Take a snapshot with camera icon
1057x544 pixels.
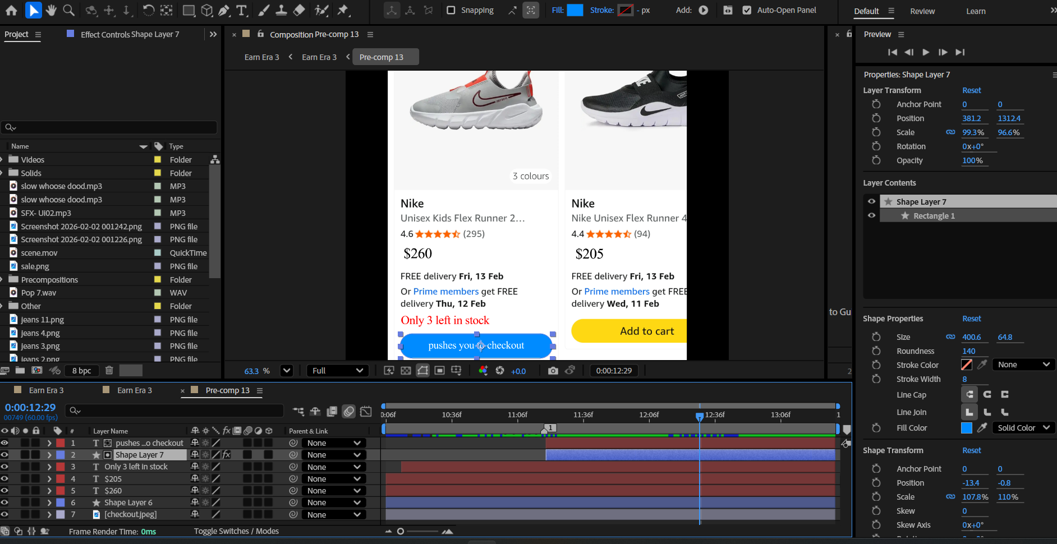553,371
